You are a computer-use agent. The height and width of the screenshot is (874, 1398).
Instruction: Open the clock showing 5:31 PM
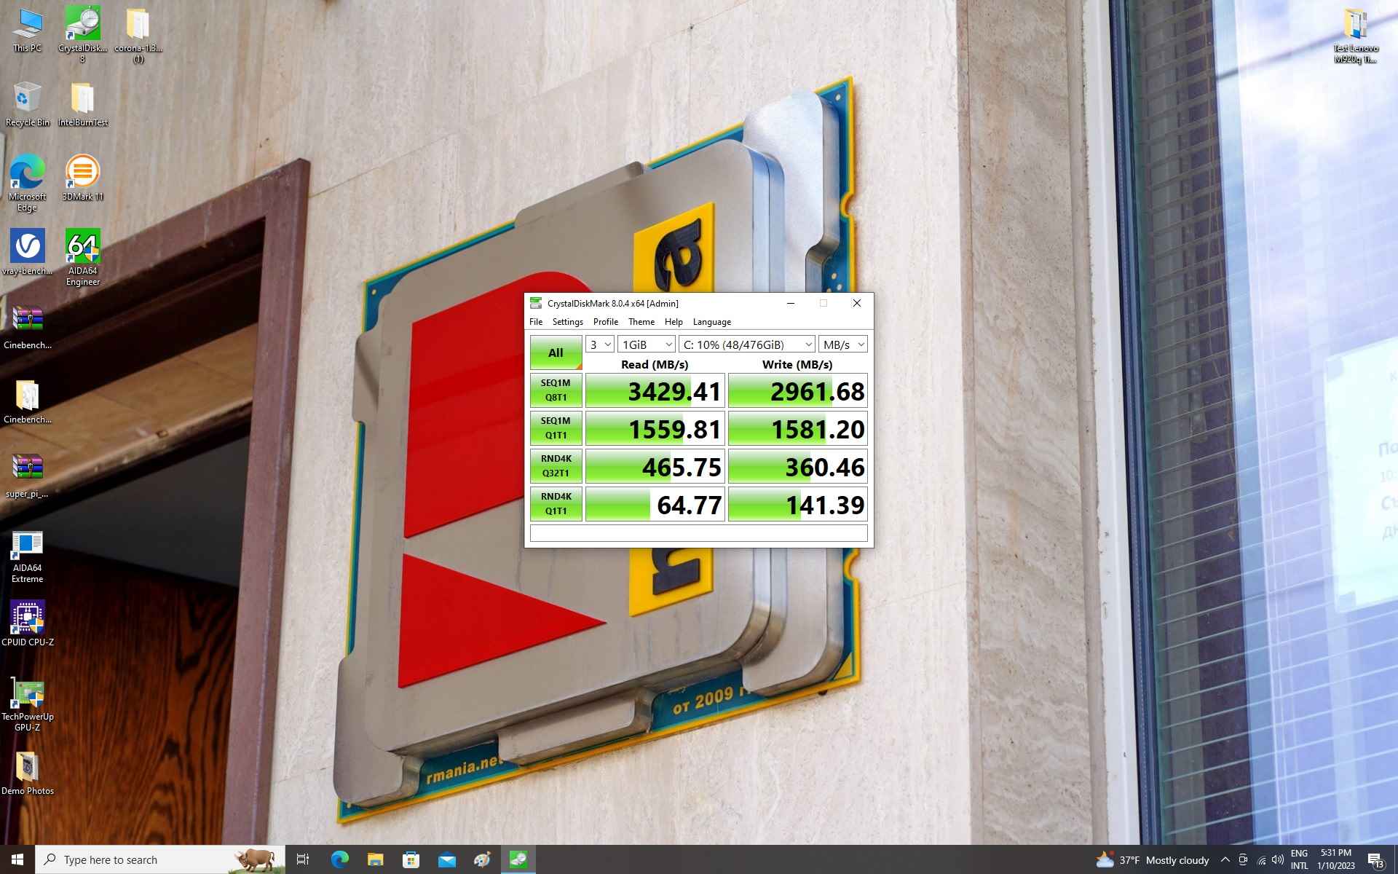click(x=1335, y=859)
